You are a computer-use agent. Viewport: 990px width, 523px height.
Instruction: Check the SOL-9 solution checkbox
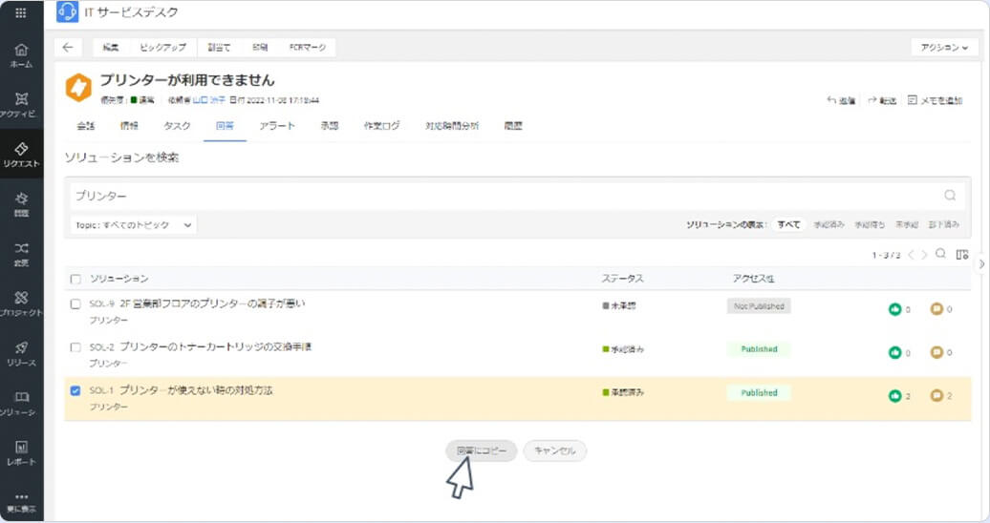(x=75, y=304)
